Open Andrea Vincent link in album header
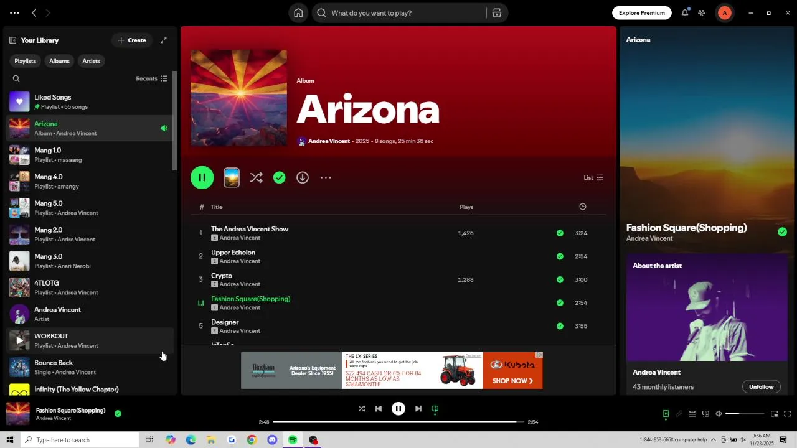 pyautogui.click(x=329, y=141)
